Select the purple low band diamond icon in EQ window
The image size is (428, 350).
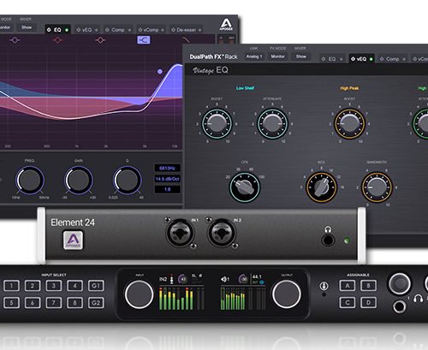[x=15, y=40]
